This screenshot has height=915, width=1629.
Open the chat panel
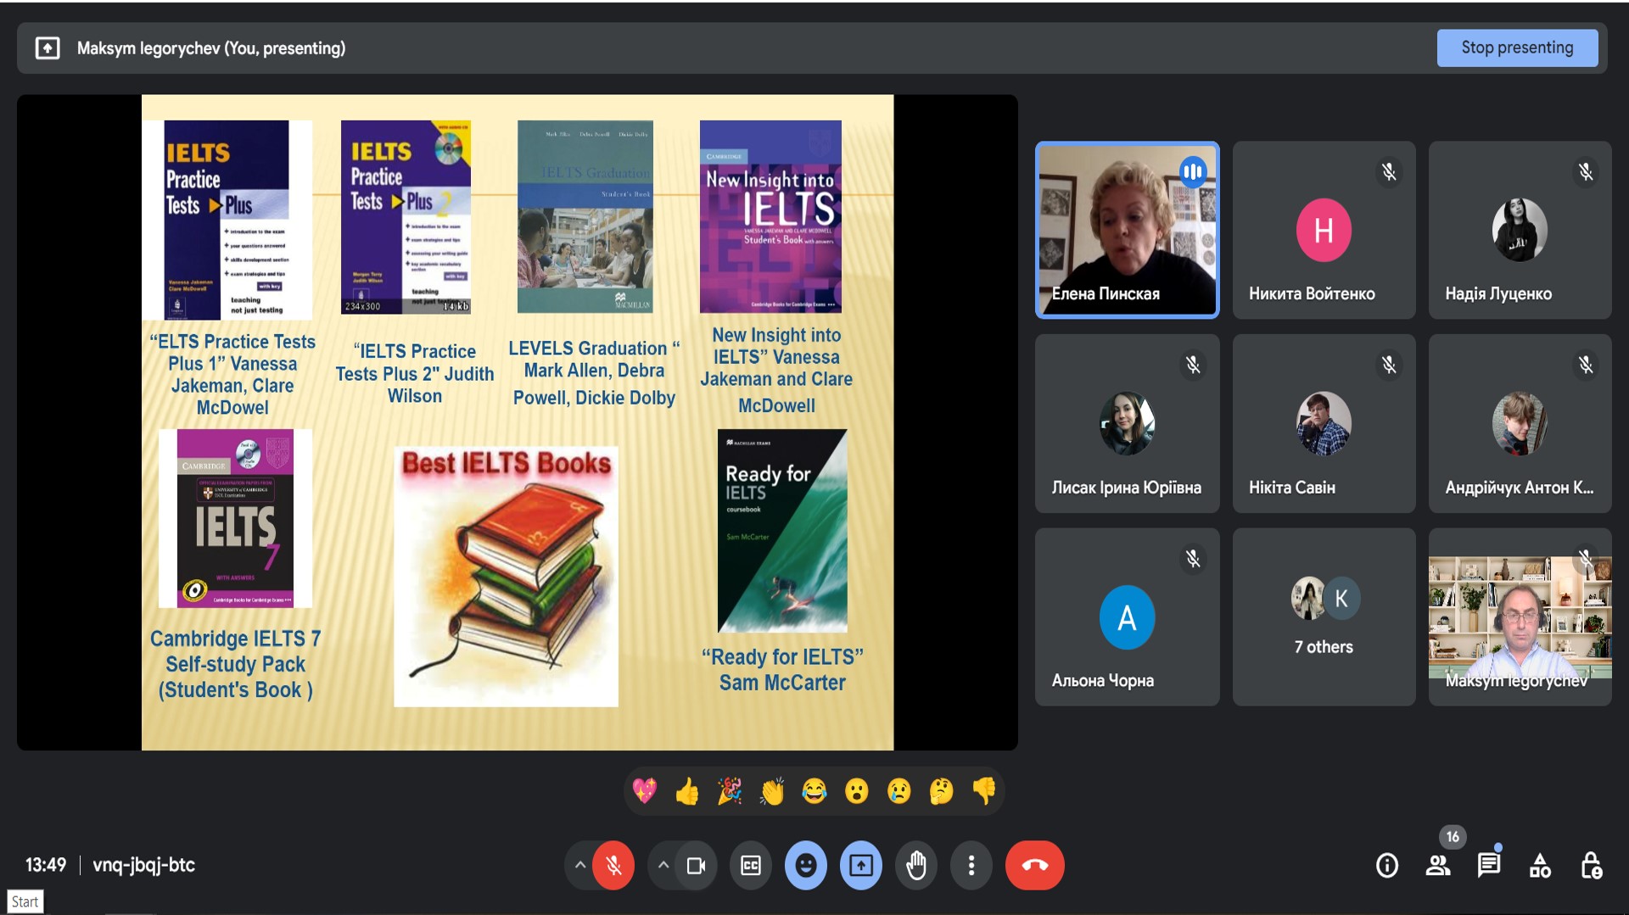pos(1489,865)
